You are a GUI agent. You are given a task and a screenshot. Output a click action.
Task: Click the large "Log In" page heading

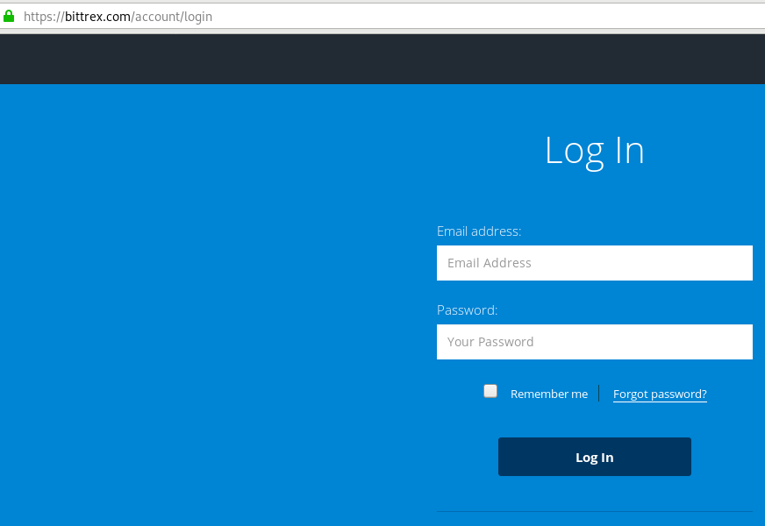595,150
